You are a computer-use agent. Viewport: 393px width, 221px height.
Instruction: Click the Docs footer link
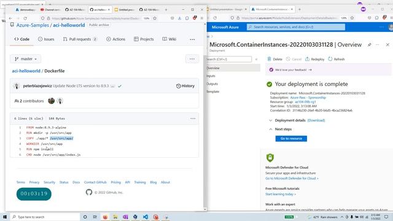tap(76, 182)
